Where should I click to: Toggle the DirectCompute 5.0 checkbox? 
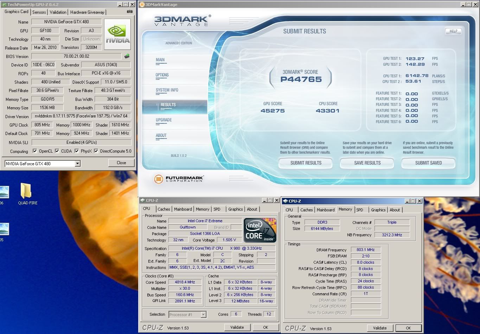coord(96,151)
